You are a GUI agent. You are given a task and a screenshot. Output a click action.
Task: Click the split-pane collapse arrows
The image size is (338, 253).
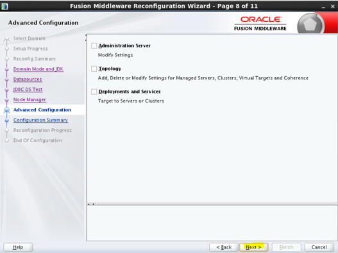(x=91, y=204)
